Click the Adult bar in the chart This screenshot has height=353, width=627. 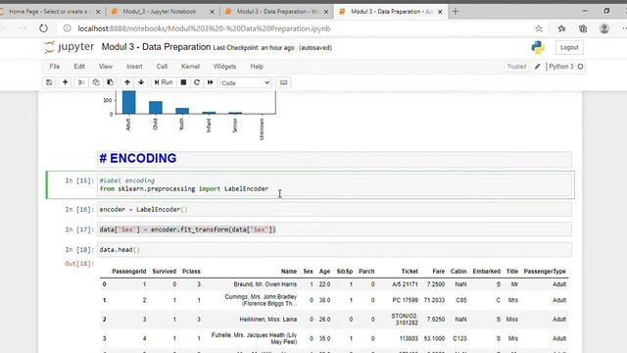[128, 102]
